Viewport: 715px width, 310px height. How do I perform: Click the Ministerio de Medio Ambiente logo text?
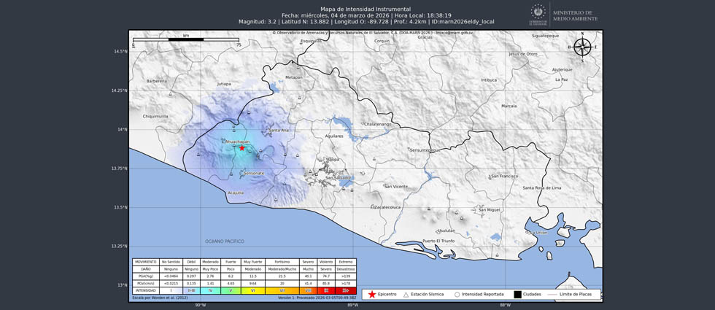tap(575, 15)
